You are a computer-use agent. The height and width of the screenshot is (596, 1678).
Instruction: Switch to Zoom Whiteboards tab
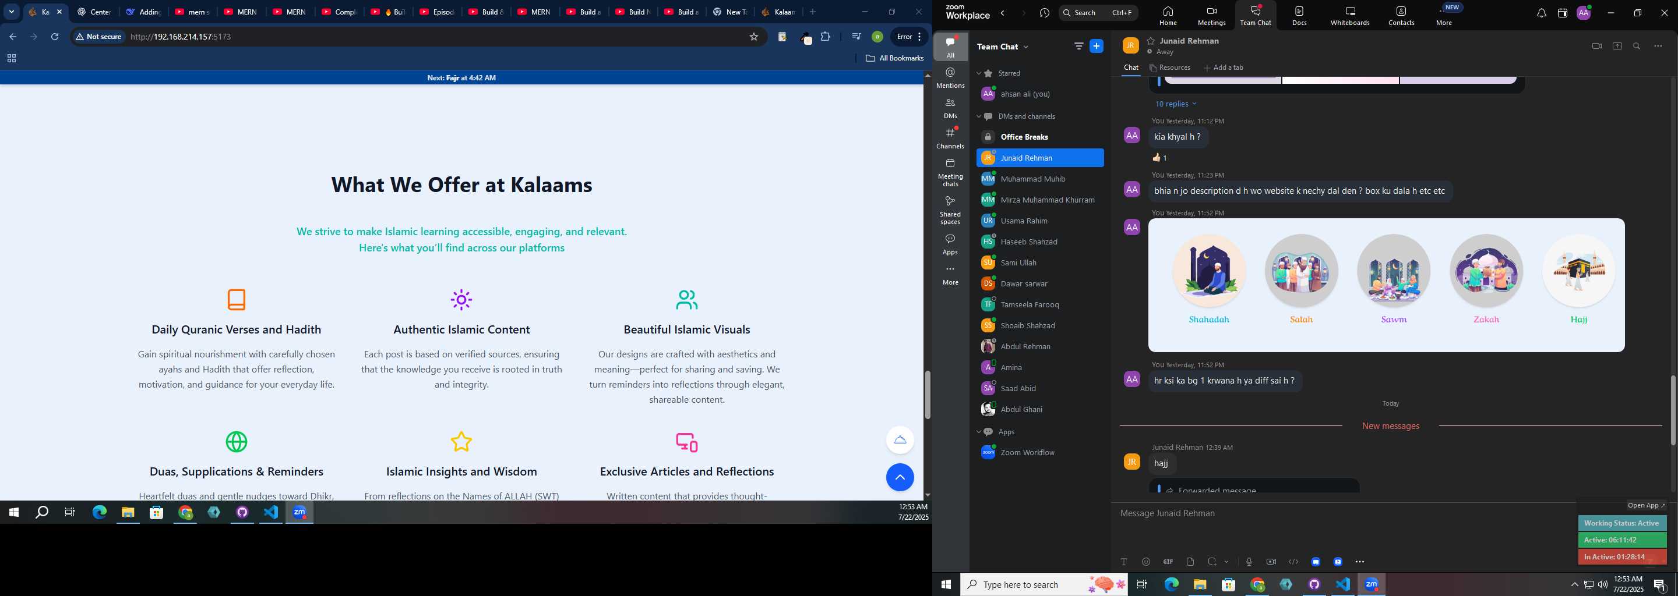(x=1350, y=16)
